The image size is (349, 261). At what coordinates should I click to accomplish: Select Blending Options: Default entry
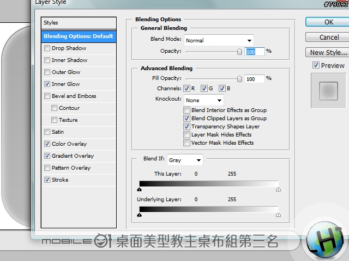79,36
